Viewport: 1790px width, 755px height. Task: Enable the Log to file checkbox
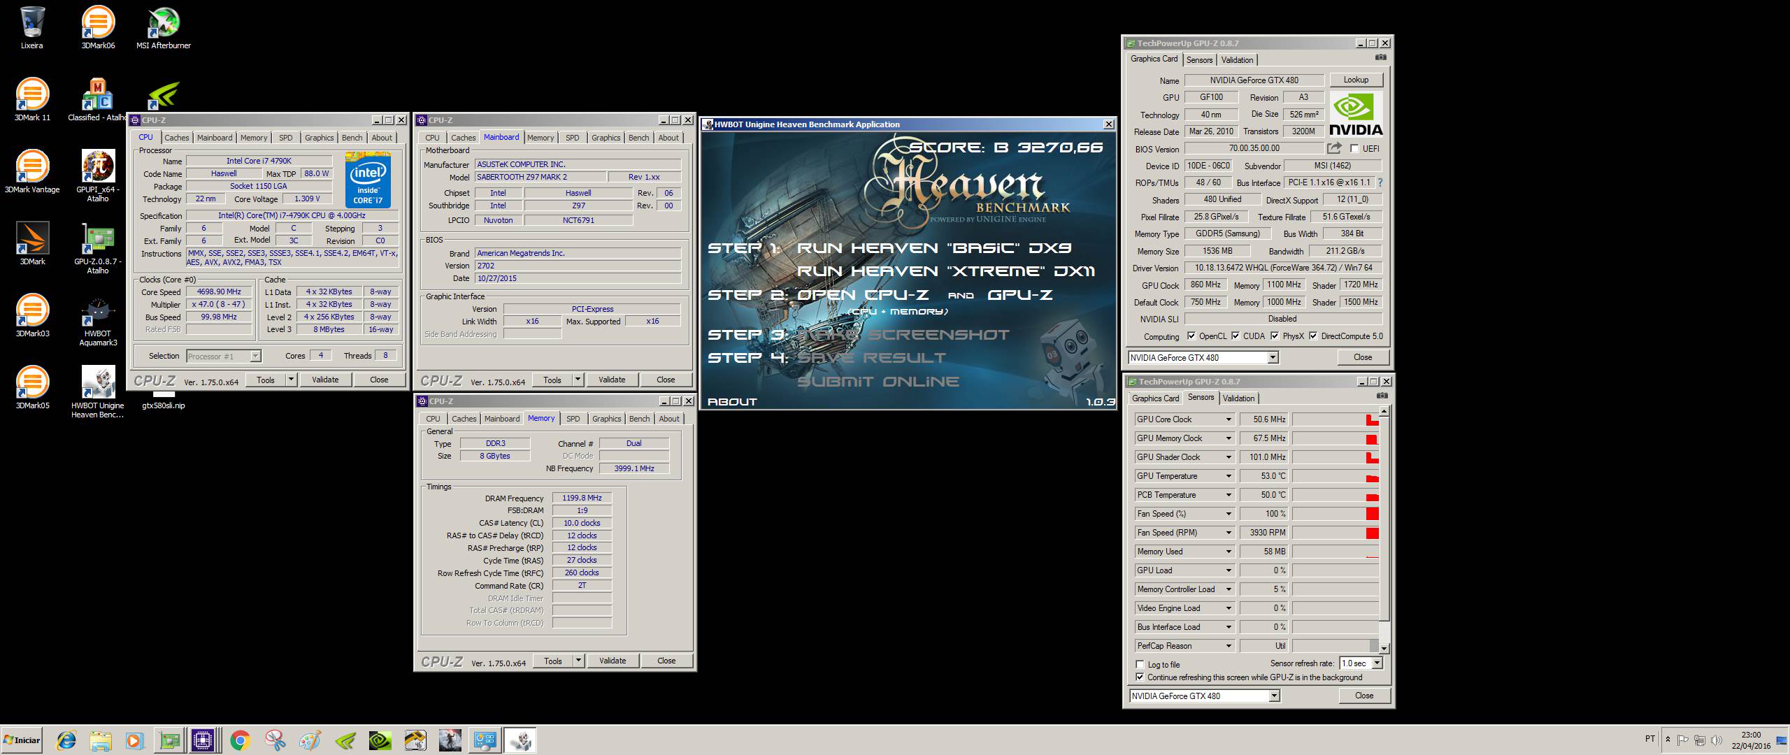[x=1140, y=664]
